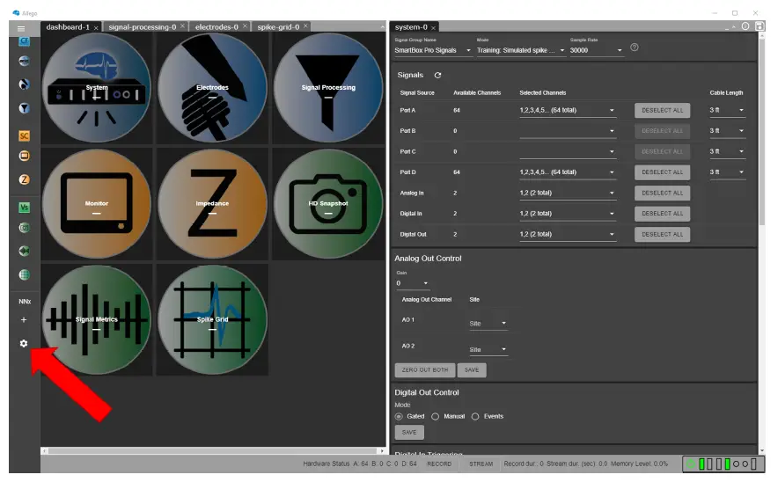Click the RECORD button in status bar
The height and width of the screenshot is (482, 778).
tap(440, 464)
